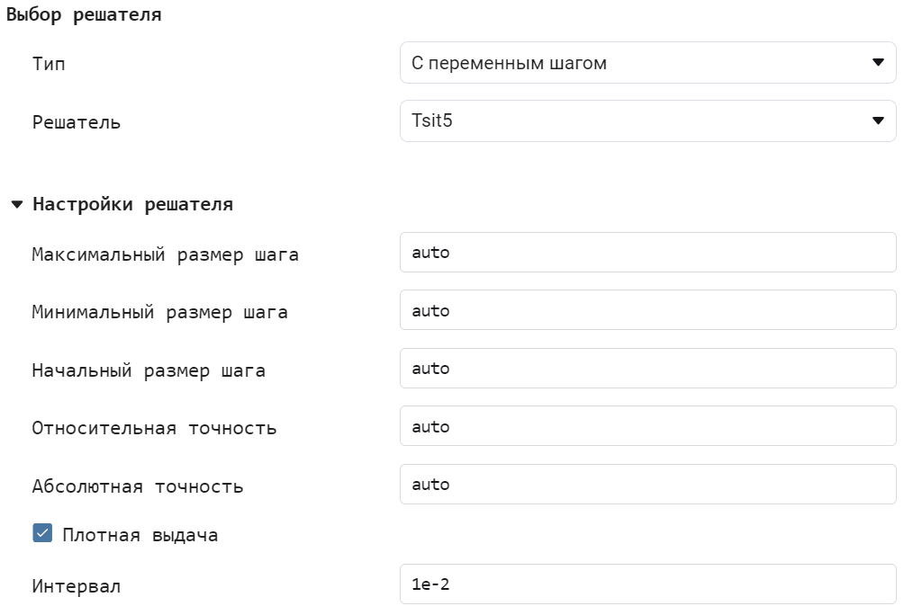Image resolution: width=904 pixels, height=615 pixels.
Task: Toggle the "Плотная выдача" checkbox
Action: (x=42, y=534)
